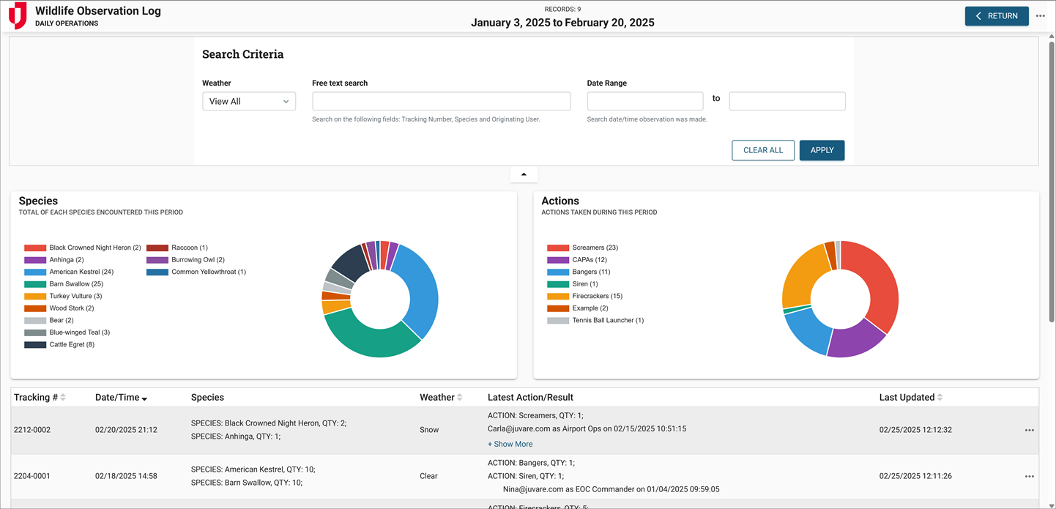Click the Firecrackers orange color swatch
Screen dimensions: 1056x509
558,296
